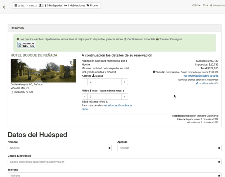
Task: Decrease the Adultos count
Action: 85,82
